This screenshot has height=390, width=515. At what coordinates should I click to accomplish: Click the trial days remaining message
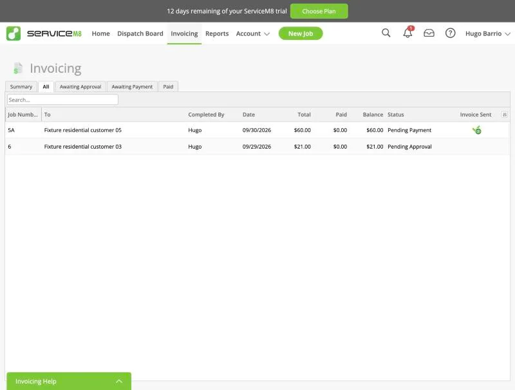(x=227, y=11)
